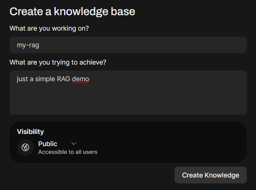Click the "What are you working on?" label
This screenshot has width=256, height=190.
[x=49, y=28]
